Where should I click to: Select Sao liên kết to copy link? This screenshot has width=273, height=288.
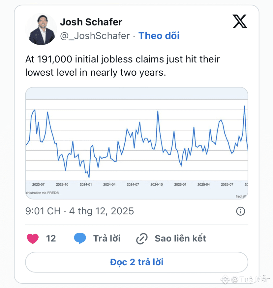(180, 238)
